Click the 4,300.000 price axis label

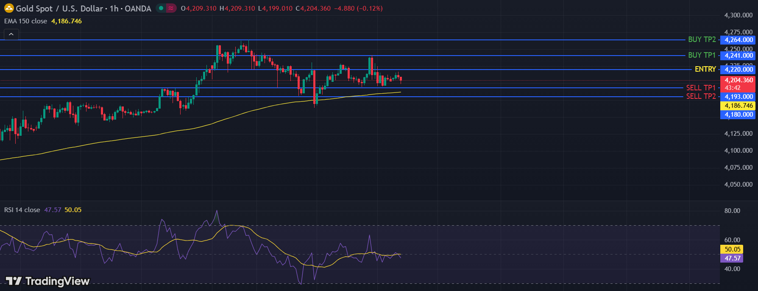[x=738, y=15]
